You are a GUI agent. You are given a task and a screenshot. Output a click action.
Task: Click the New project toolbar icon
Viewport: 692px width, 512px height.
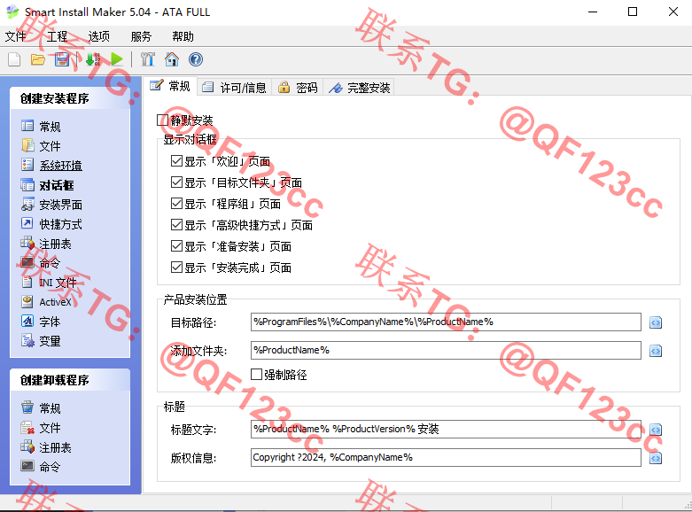(x=14, y=59)
